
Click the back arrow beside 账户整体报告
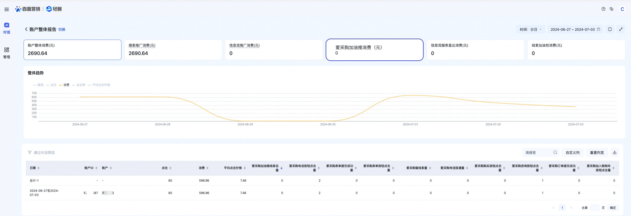click(26, 29)
